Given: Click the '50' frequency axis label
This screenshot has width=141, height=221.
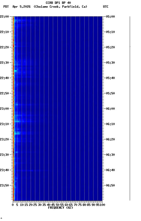Looking at the screenshot, I should coord(57,205).
